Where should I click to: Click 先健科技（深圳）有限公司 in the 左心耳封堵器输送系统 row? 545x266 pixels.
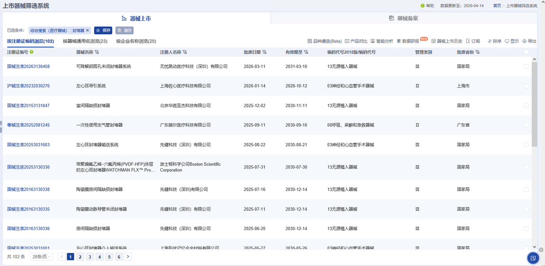pyautogui.click(x=185, y=145)
